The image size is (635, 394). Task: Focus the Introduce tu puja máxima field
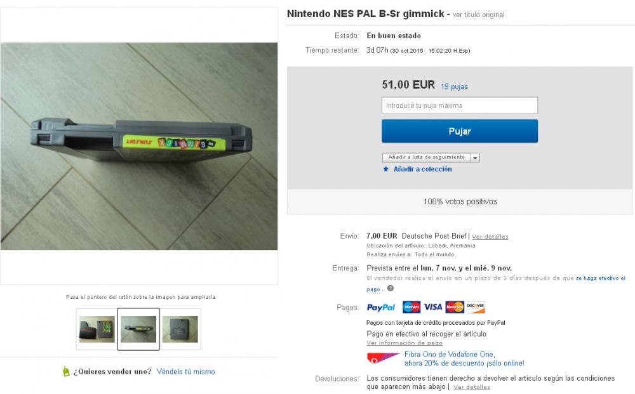tap(460, 105)
